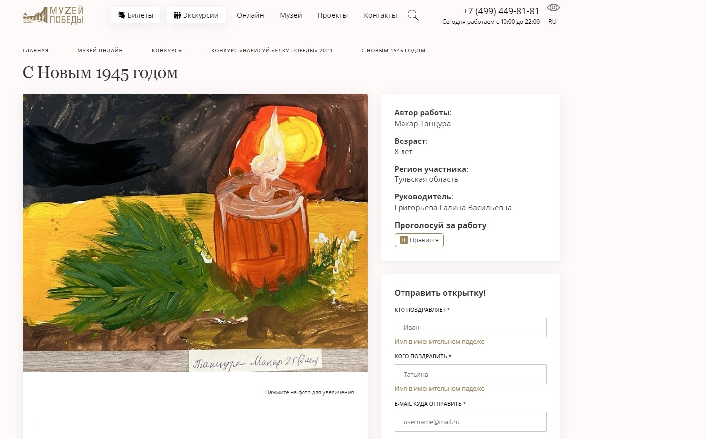706x439 pixels.
Task: Go to Конкурсы breadcrumb
Action: 167,50
